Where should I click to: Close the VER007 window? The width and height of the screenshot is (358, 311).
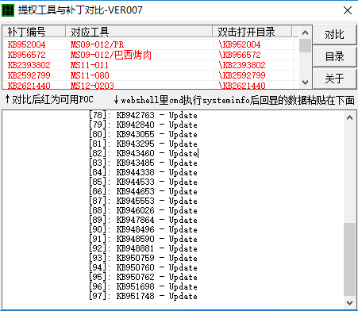(x=348, y=10)
